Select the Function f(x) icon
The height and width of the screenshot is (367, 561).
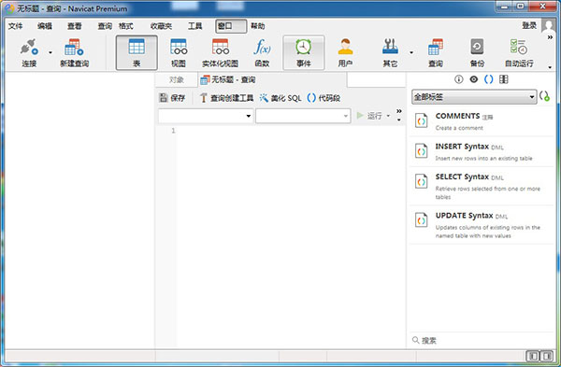262,52
